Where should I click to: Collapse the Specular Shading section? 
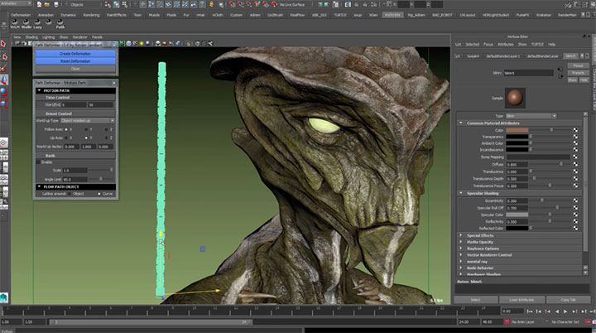click(x=461, y=193)
